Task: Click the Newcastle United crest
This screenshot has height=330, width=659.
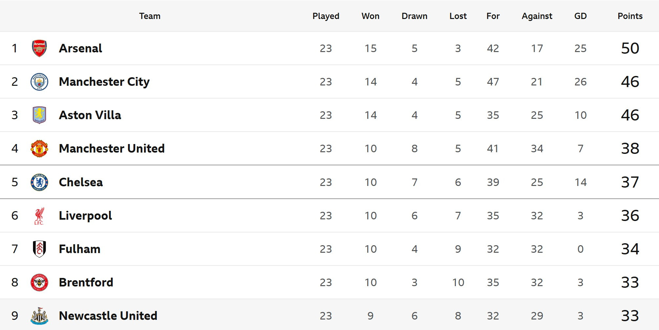Action: coord(39,316)
